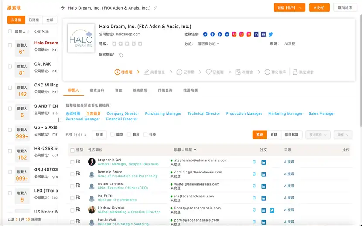Tick the select-all checkbox in the lead list header
Image resolution: width=362 pixels, height=226 pixels.
[10, 31]
